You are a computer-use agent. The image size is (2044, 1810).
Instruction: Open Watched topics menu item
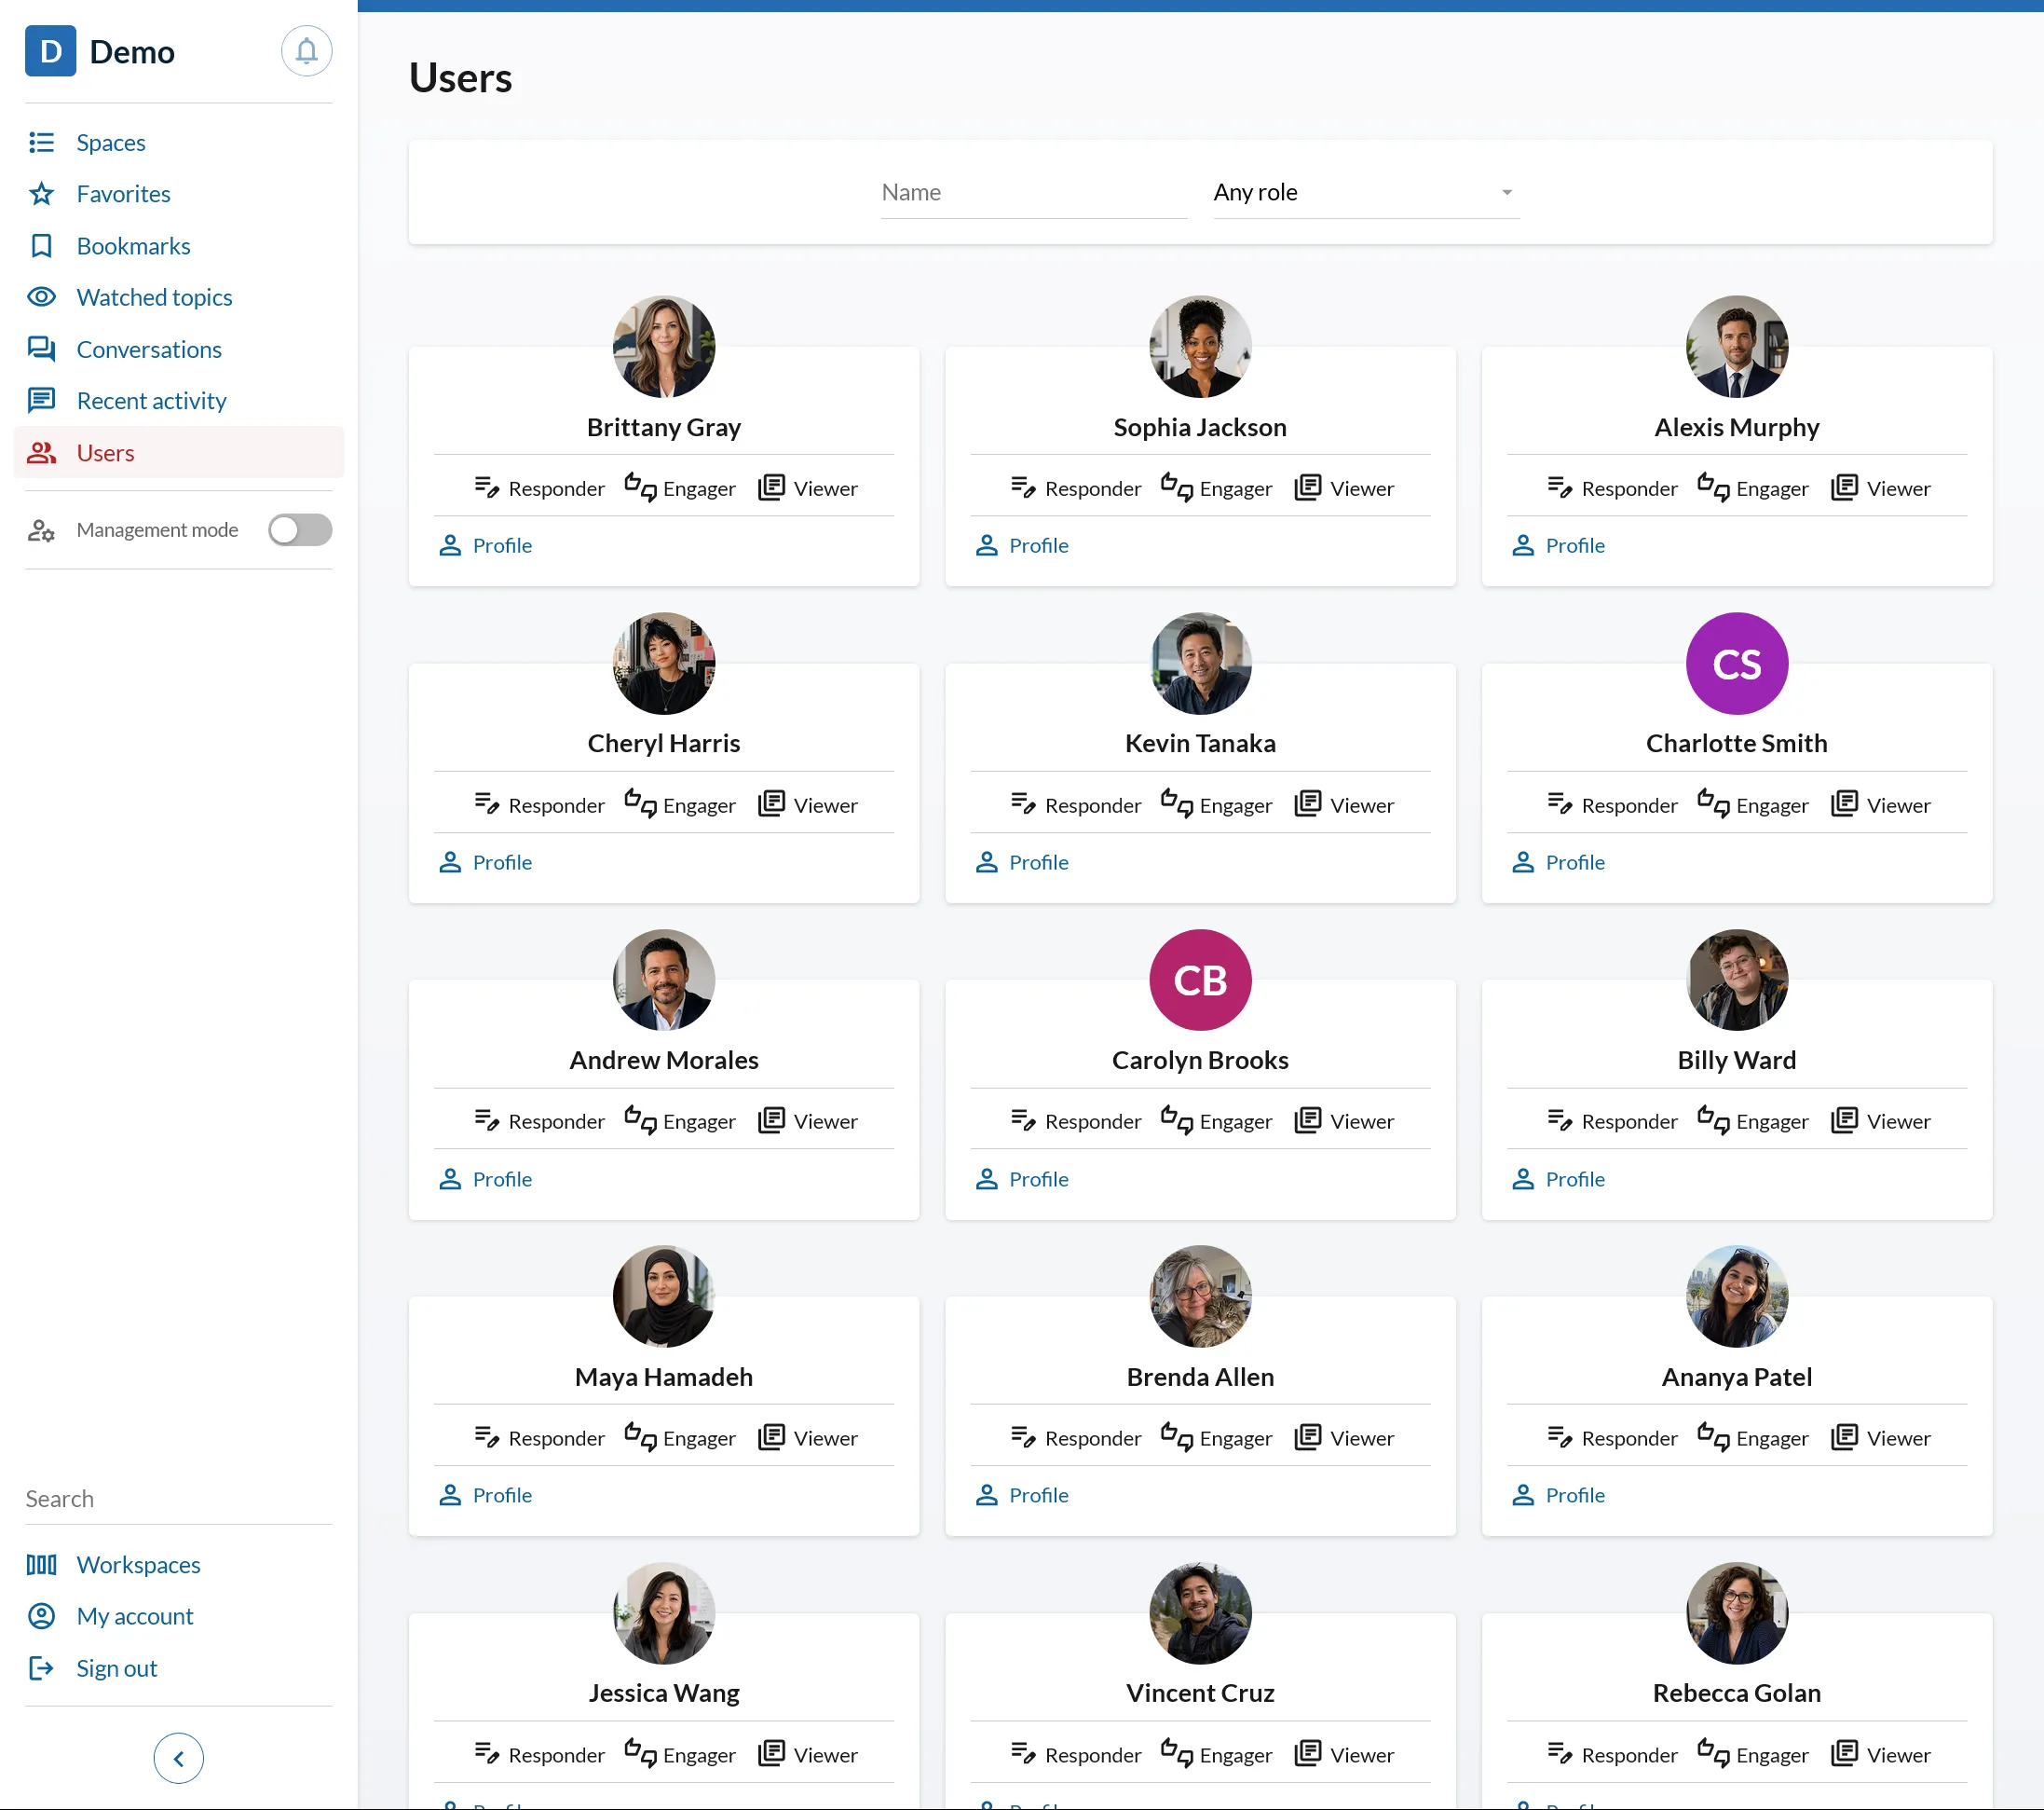point(154,296)
